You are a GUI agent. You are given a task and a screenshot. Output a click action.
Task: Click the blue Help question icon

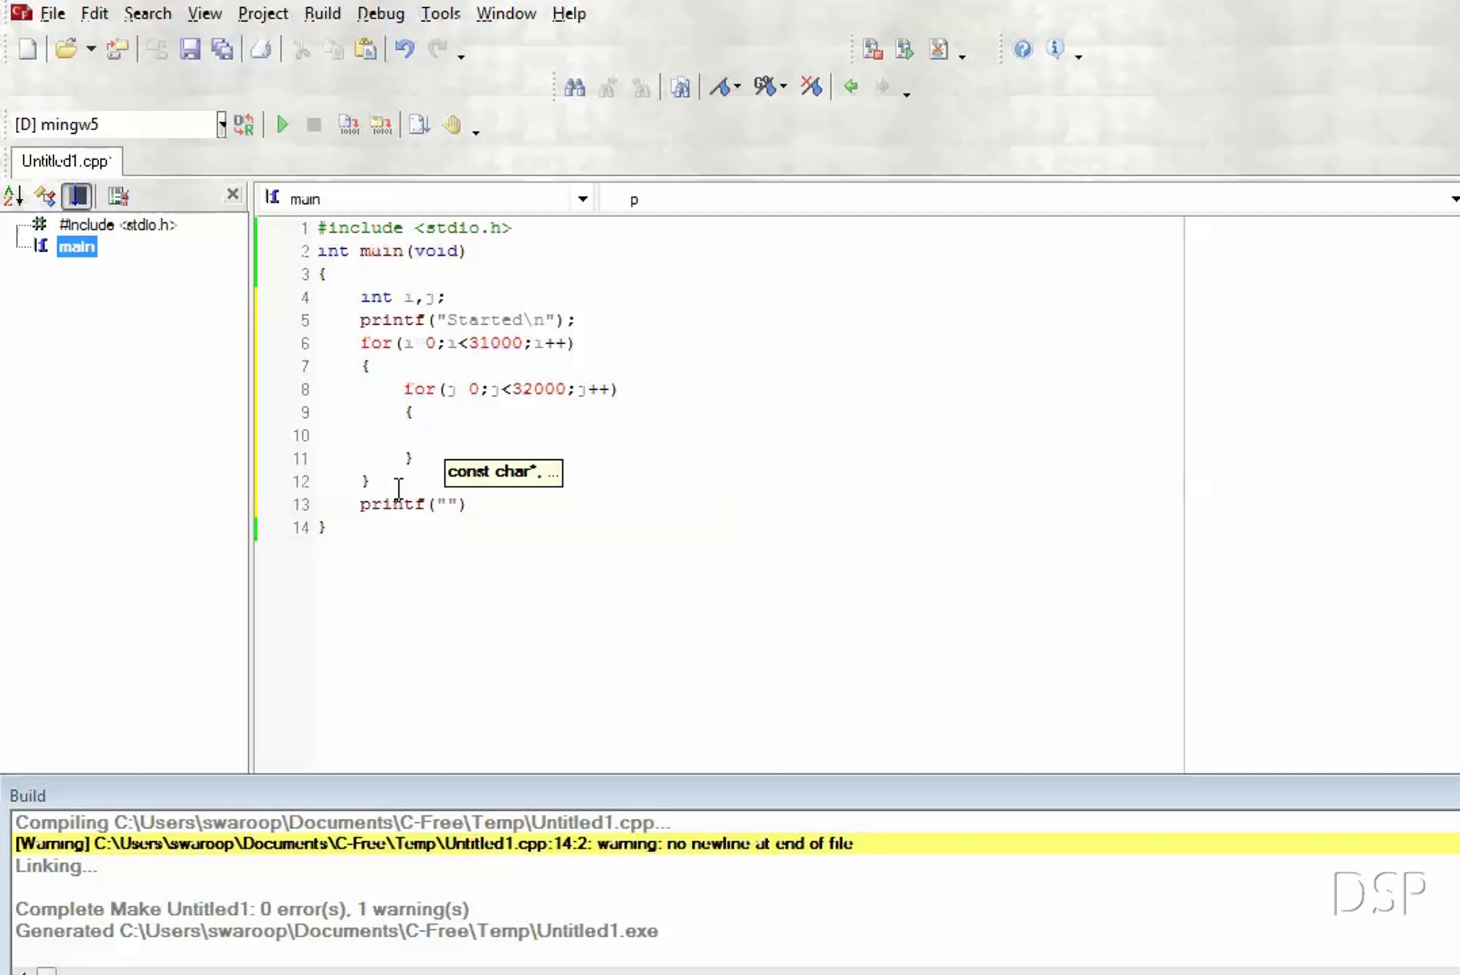point(1022,49)
